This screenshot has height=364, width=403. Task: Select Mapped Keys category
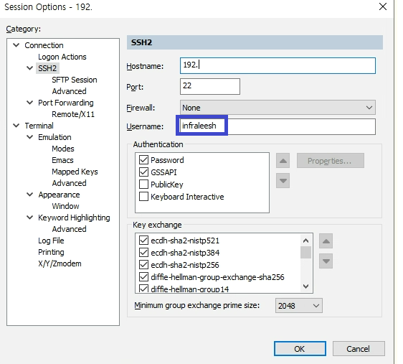click(x=75, y=172)
